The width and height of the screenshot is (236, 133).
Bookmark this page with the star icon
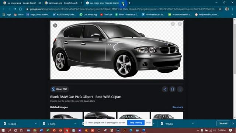(x=220, y=9)
